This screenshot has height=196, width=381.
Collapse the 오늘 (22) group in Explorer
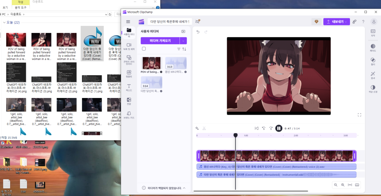pos(4,22)
